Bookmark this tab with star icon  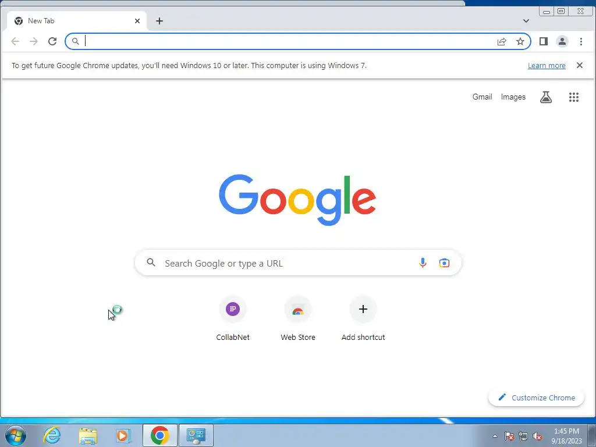pyautogui.click(x=520, y=41)
